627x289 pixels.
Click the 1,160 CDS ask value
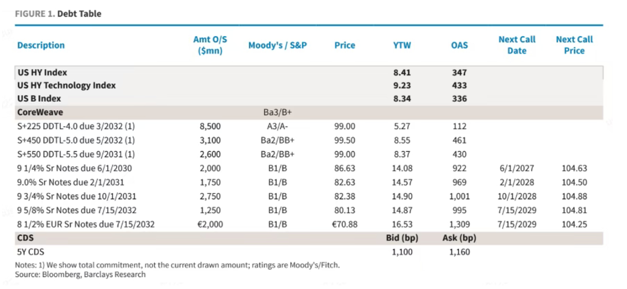point(459,252)
